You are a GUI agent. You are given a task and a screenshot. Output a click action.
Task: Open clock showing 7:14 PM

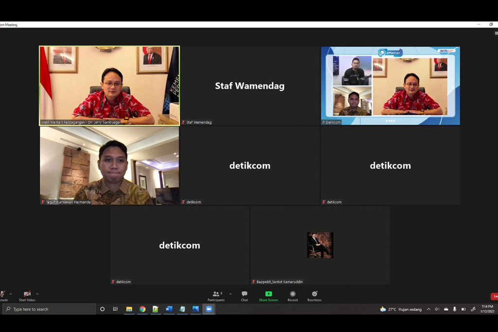point(487,309)
